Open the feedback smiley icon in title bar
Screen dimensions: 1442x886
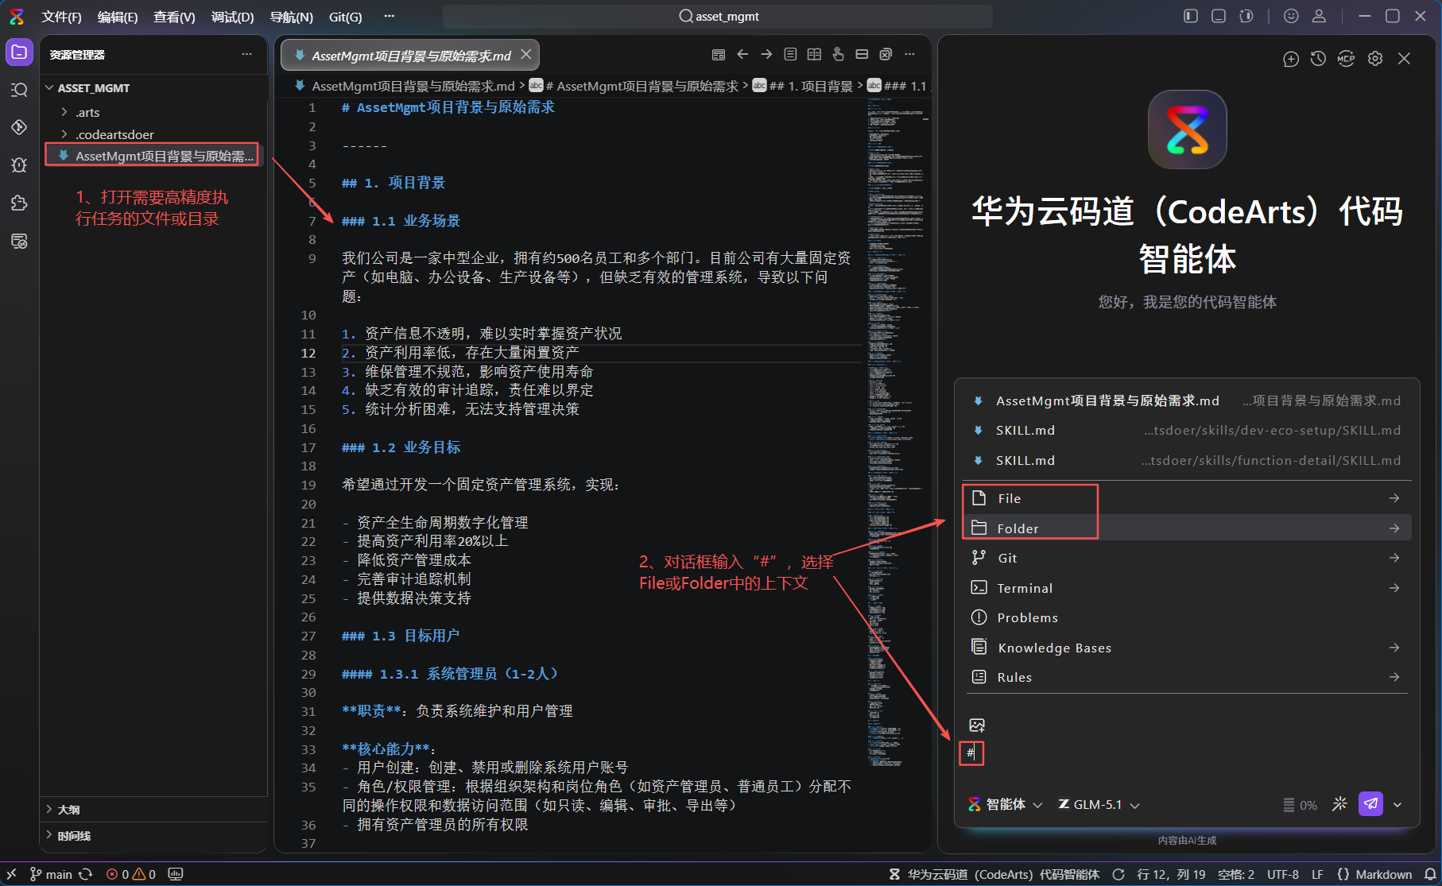coord(1291,16)
